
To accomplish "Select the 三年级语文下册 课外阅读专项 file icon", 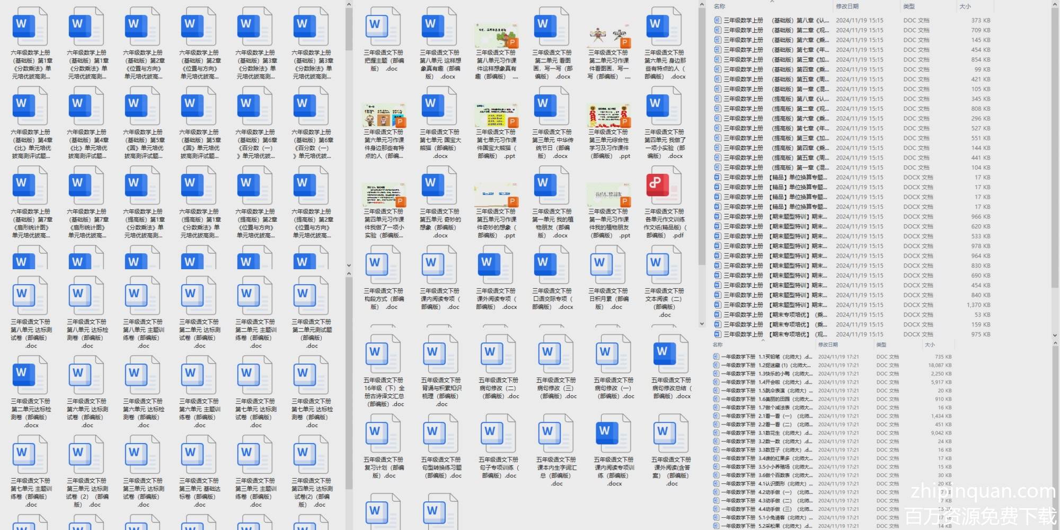I will click(496, 264).
